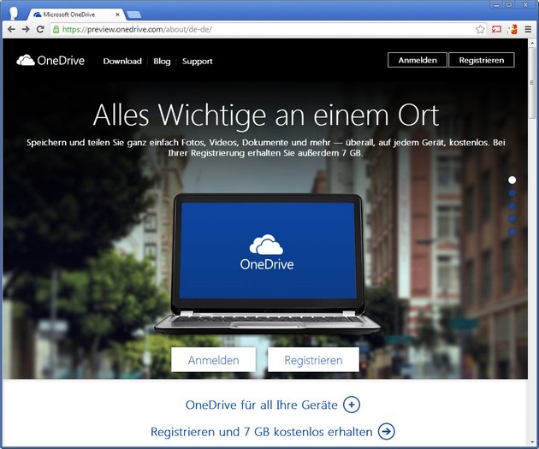
Task: Go back with the browser back arrow
Action: [x=11, y=29]
